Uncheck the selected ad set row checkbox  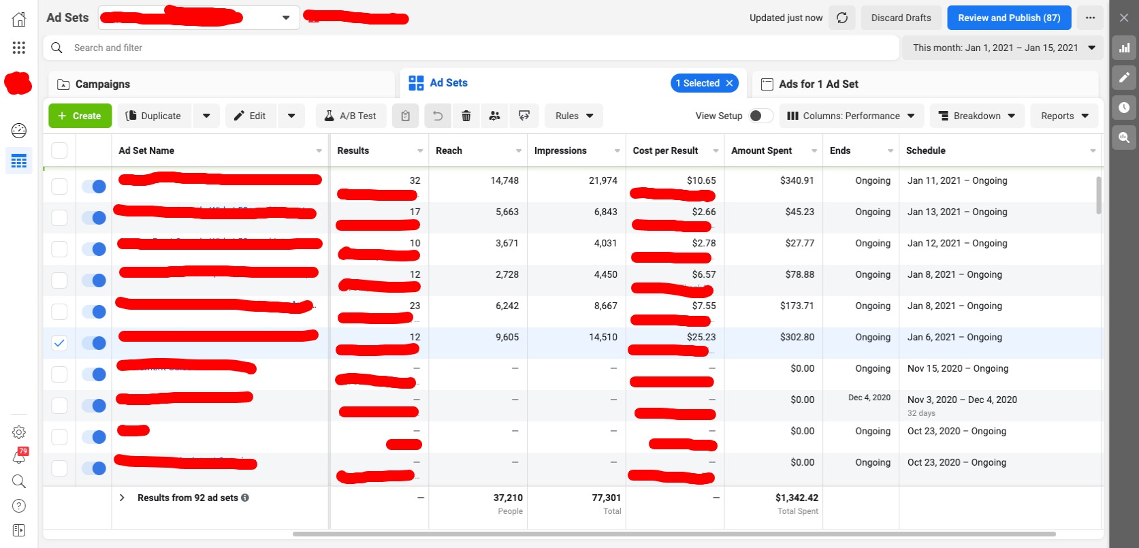tap(59, 343)
